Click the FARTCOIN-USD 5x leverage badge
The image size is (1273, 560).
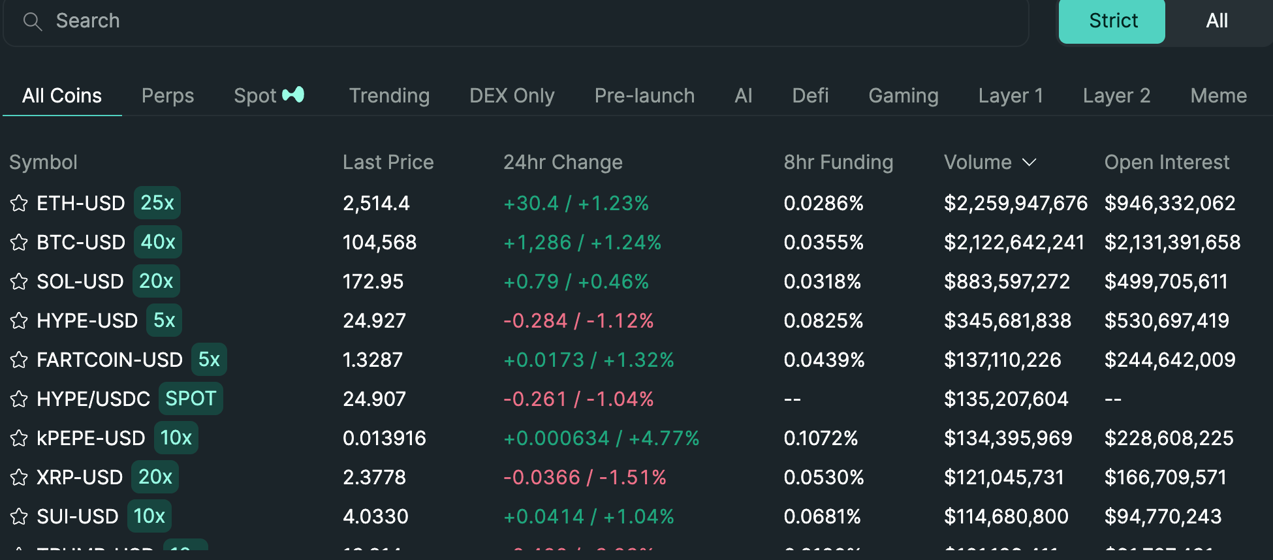[209, 359]
